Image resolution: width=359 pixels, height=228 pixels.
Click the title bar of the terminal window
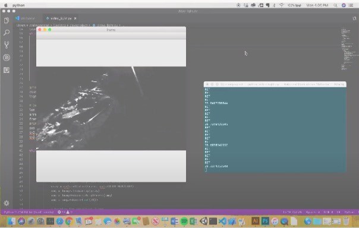pos(275,84)
